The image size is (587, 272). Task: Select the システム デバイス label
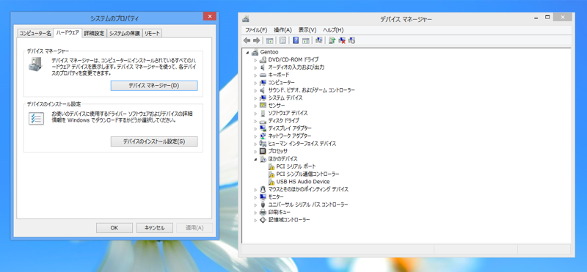point(285,98)
